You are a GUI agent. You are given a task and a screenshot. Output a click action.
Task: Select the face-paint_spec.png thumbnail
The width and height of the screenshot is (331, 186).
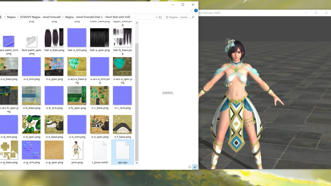click(31, 41)
